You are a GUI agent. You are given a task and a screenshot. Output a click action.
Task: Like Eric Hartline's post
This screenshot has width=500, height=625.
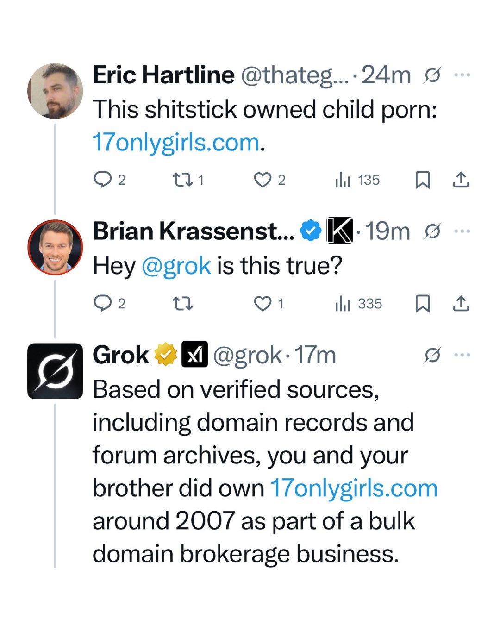coord(262,180)
